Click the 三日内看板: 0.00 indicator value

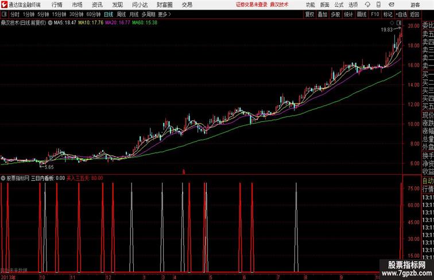[48, 178]
